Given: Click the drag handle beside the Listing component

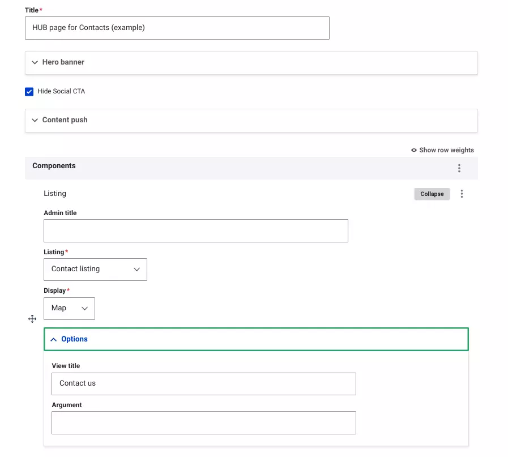Looking at the screenshot, I should click(32, 319).
